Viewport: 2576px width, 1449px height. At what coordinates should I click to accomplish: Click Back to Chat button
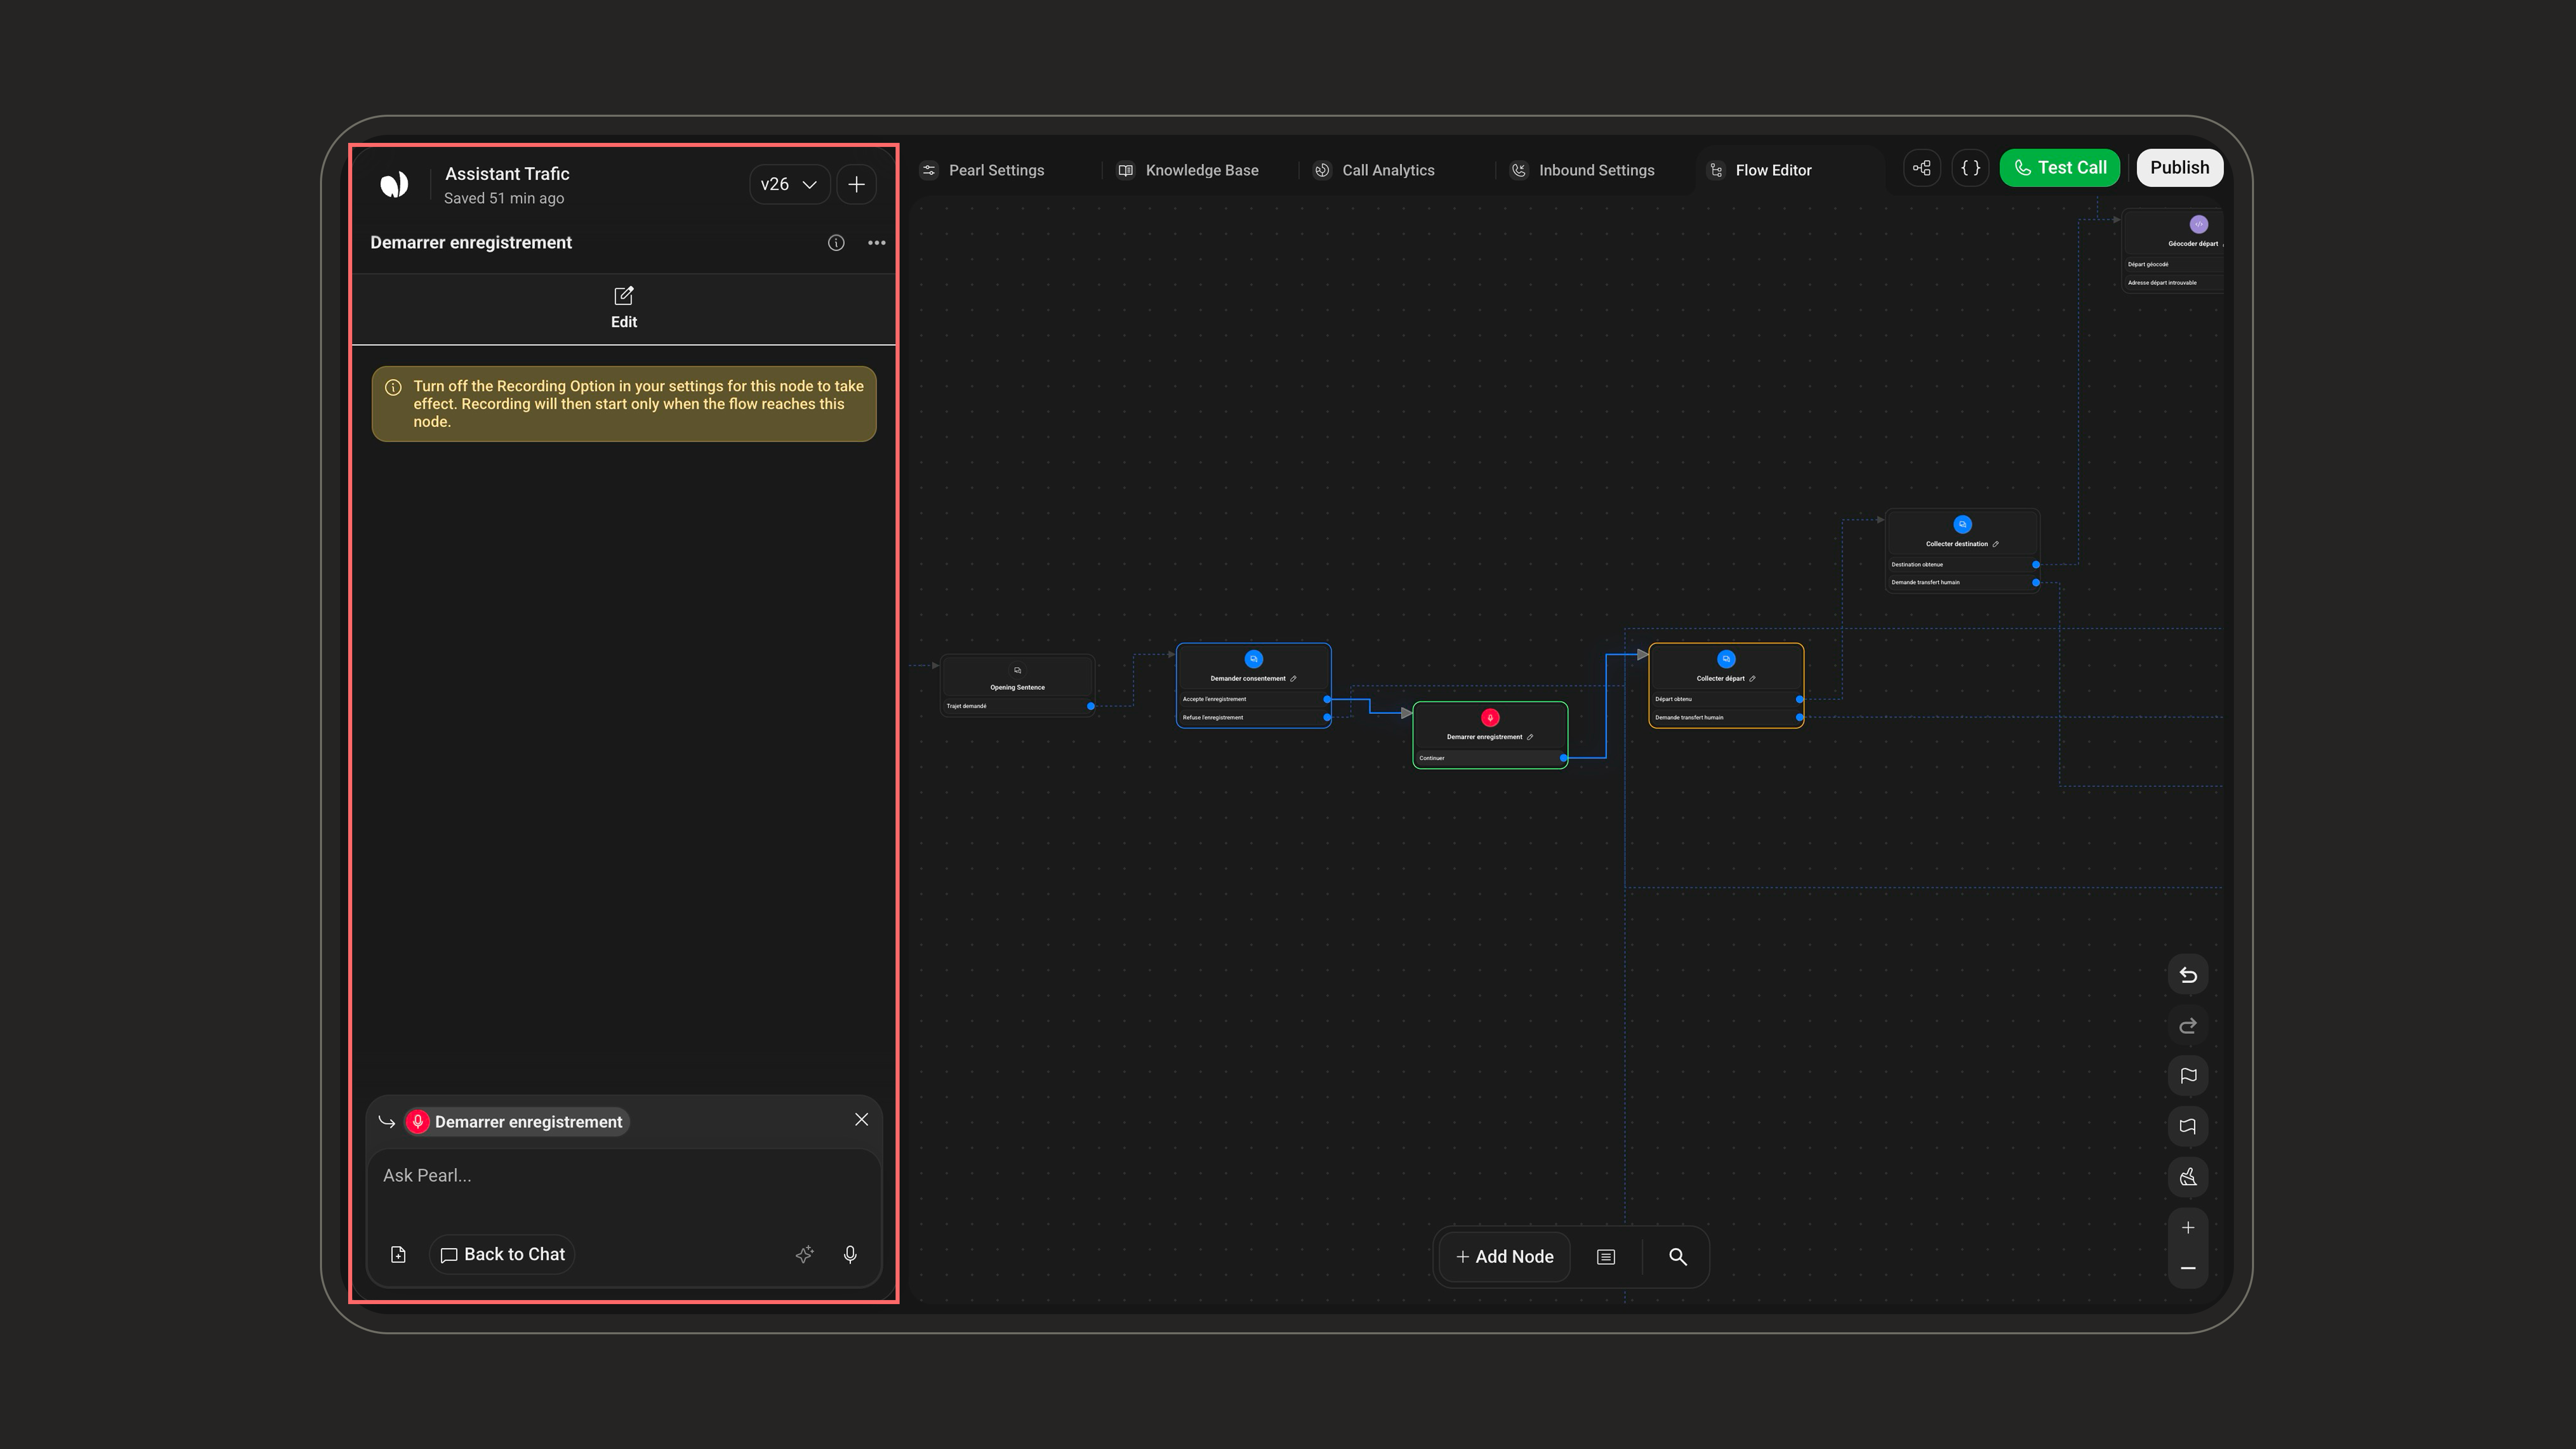click(503, 1254)
